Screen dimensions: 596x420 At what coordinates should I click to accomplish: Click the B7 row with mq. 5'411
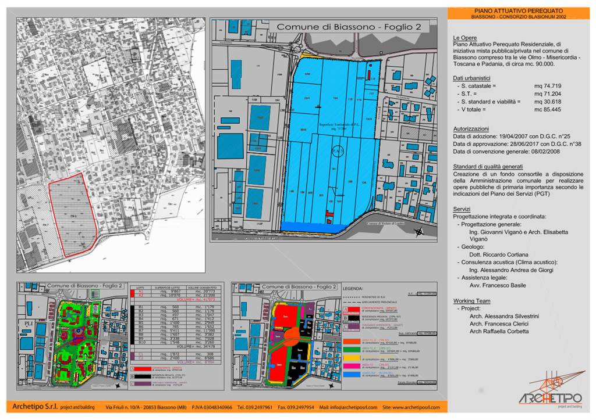pyautogui.click(x=178, y=331)
